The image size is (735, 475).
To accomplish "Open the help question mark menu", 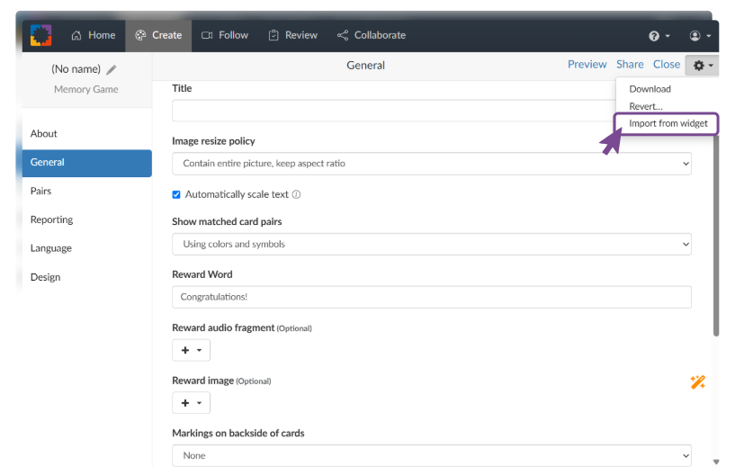I will click(659, 36).
